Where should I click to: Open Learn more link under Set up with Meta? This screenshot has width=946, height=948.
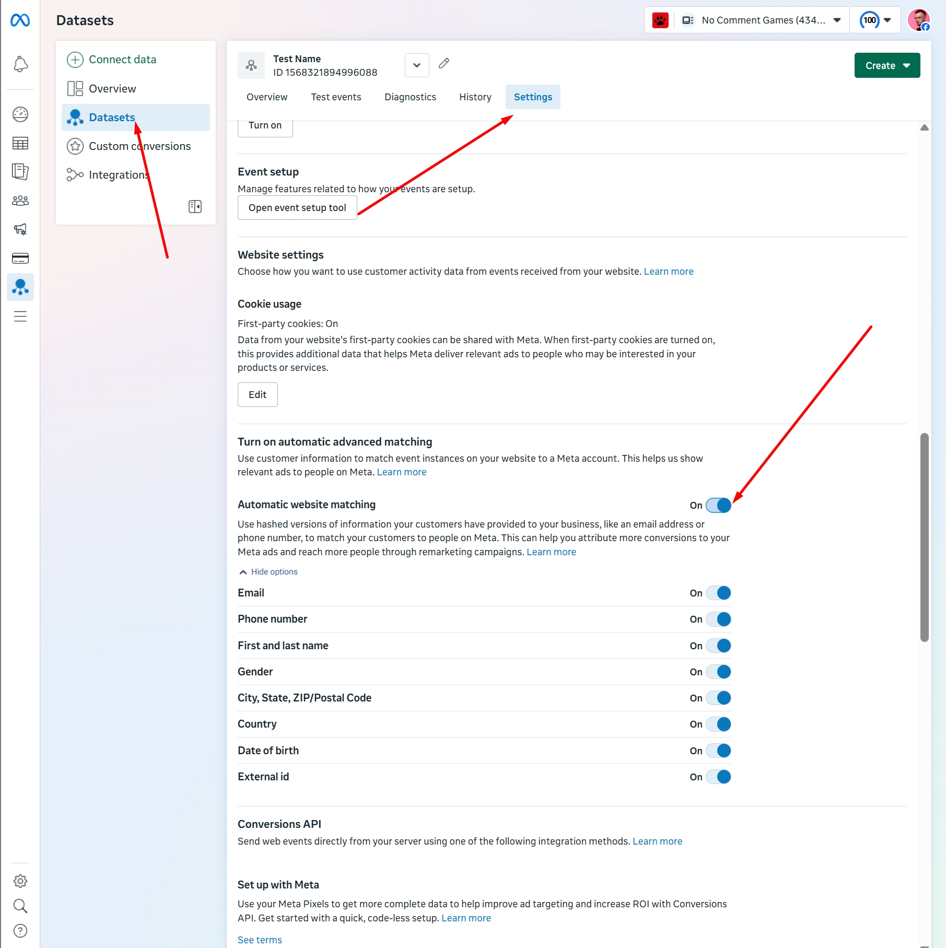[x=466, y=918]
